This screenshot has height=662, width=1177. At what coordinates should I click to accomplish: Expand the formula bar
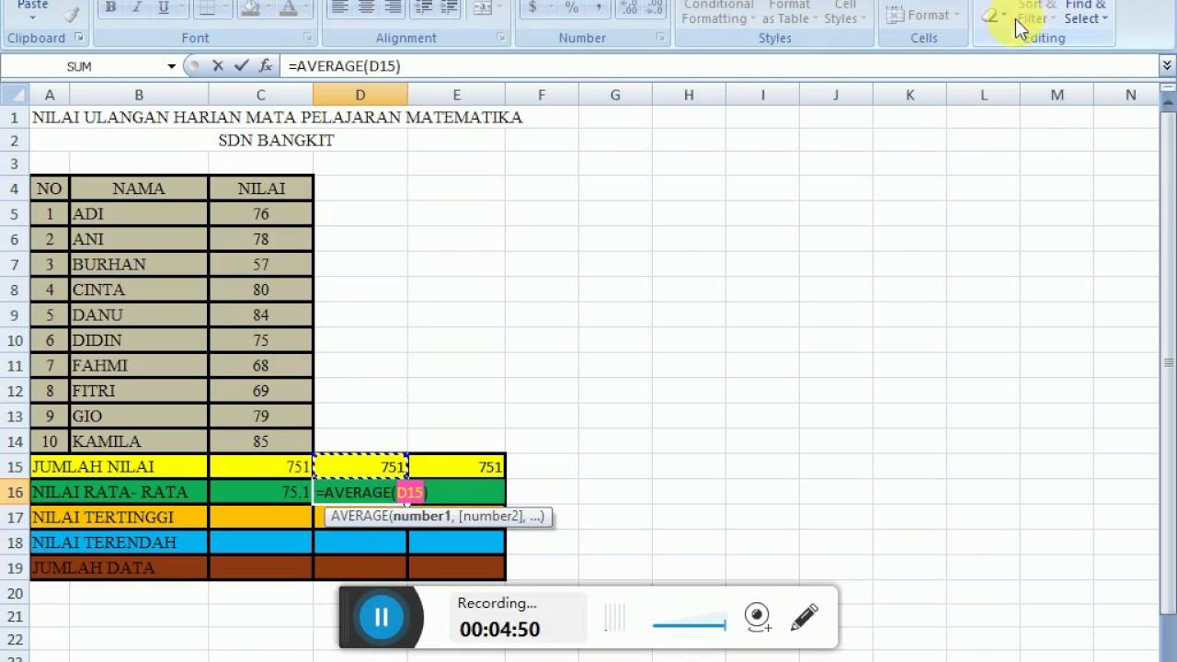tap(1167, 65)
